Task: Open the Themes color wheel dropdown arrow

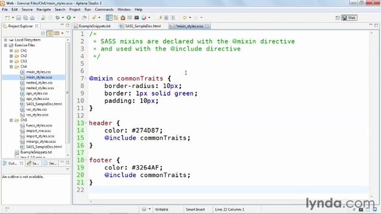Action: pyautogui.click(x=149, y=17)
